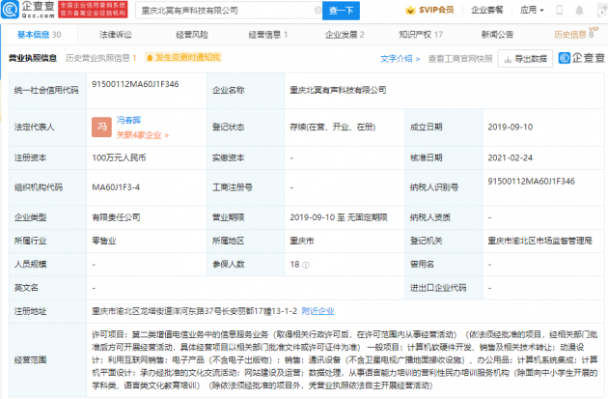The image size is (608, 399).
Task: Select registered capital 100万元人民币
Action: (119, 157)
